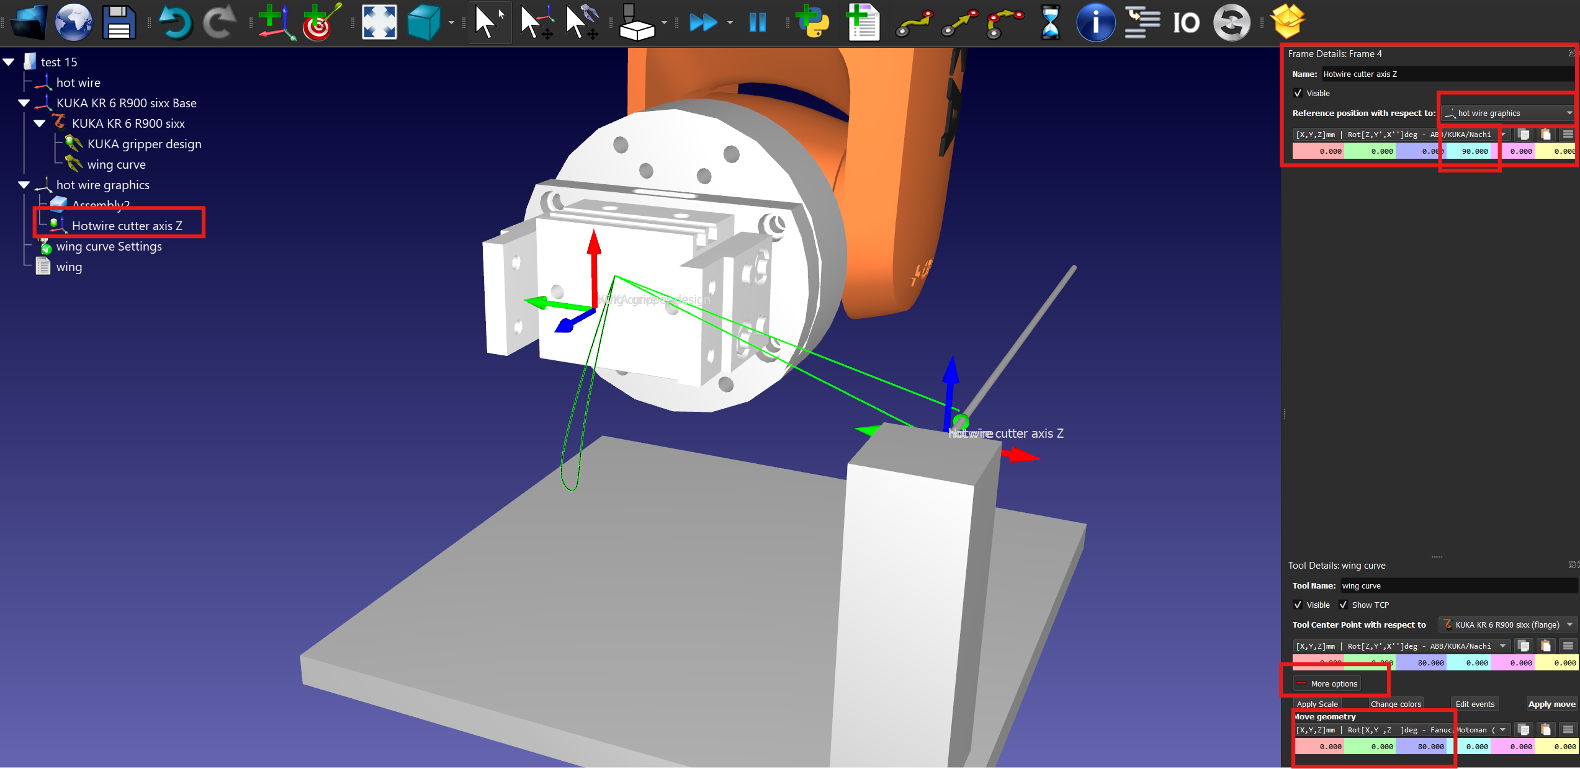
Task: Click the Fit all view icon
Action: (x=379, y=23)
